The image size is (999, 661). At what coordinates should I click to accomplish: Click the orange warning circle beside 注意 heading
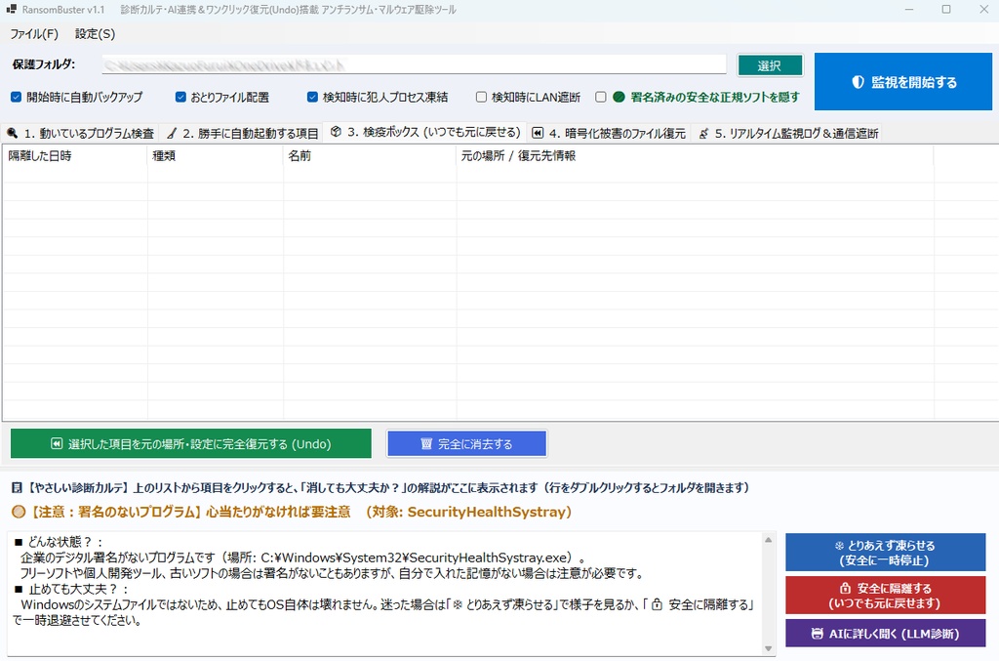(x=19, y=512)
